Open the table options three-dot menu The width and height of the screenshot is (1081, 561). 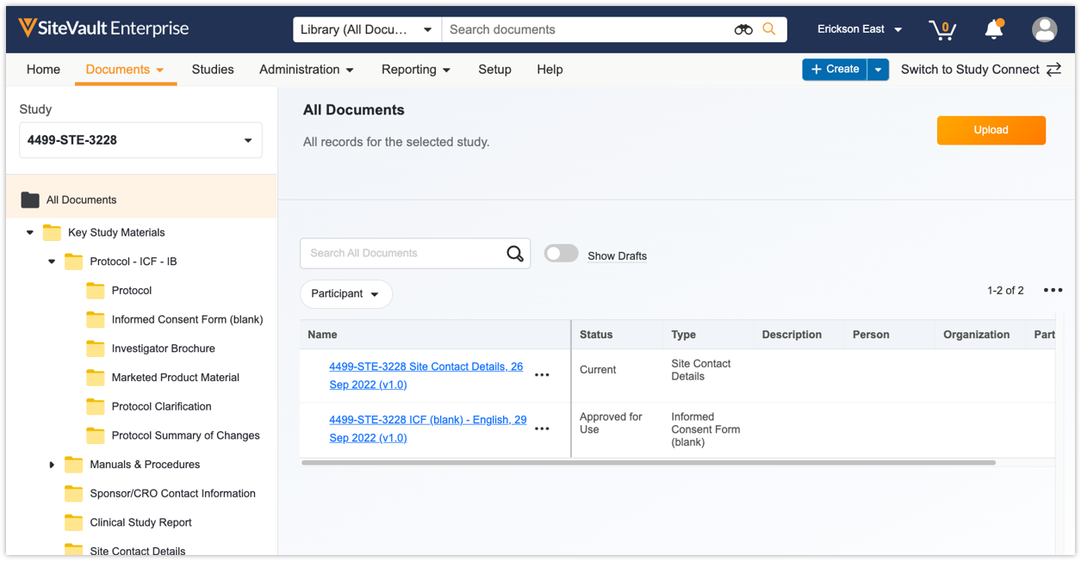click(1053, 291)
